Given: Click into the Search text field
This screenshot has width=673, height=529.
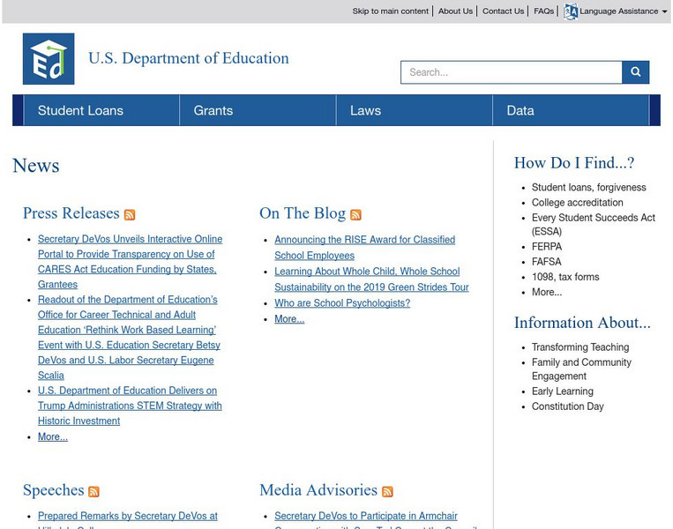Looking at the screenshot, I should pyautogui.click(x=511, y=72).
